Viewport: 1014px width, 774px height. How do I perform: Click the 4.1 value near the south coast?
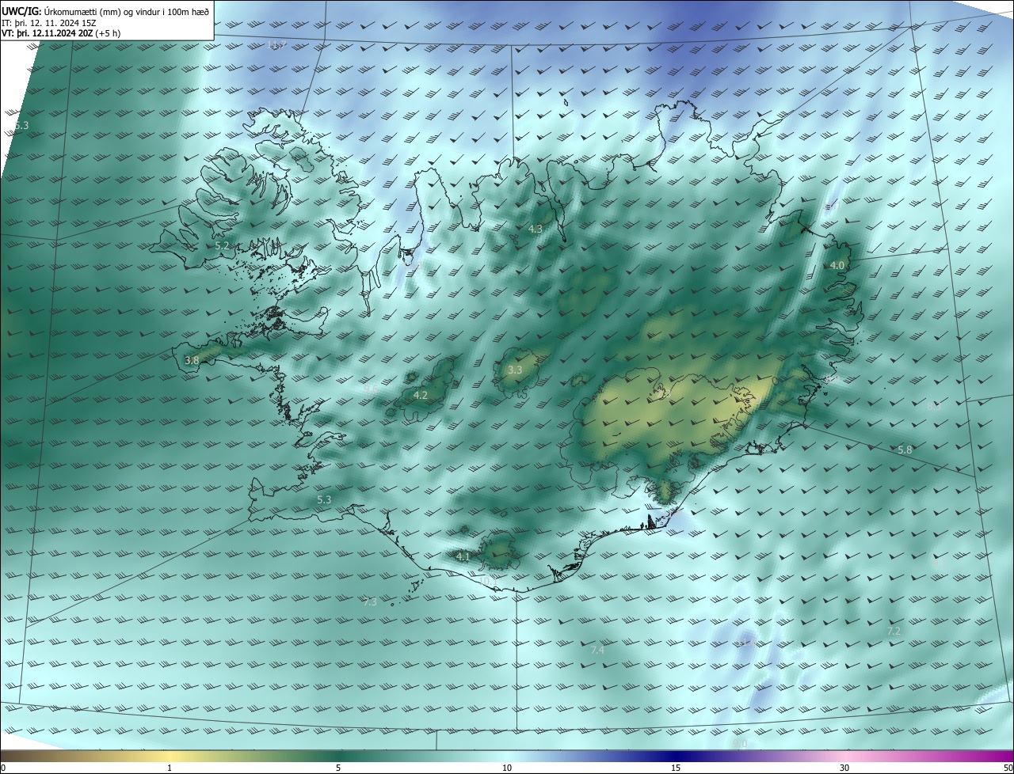click(463, 556)
